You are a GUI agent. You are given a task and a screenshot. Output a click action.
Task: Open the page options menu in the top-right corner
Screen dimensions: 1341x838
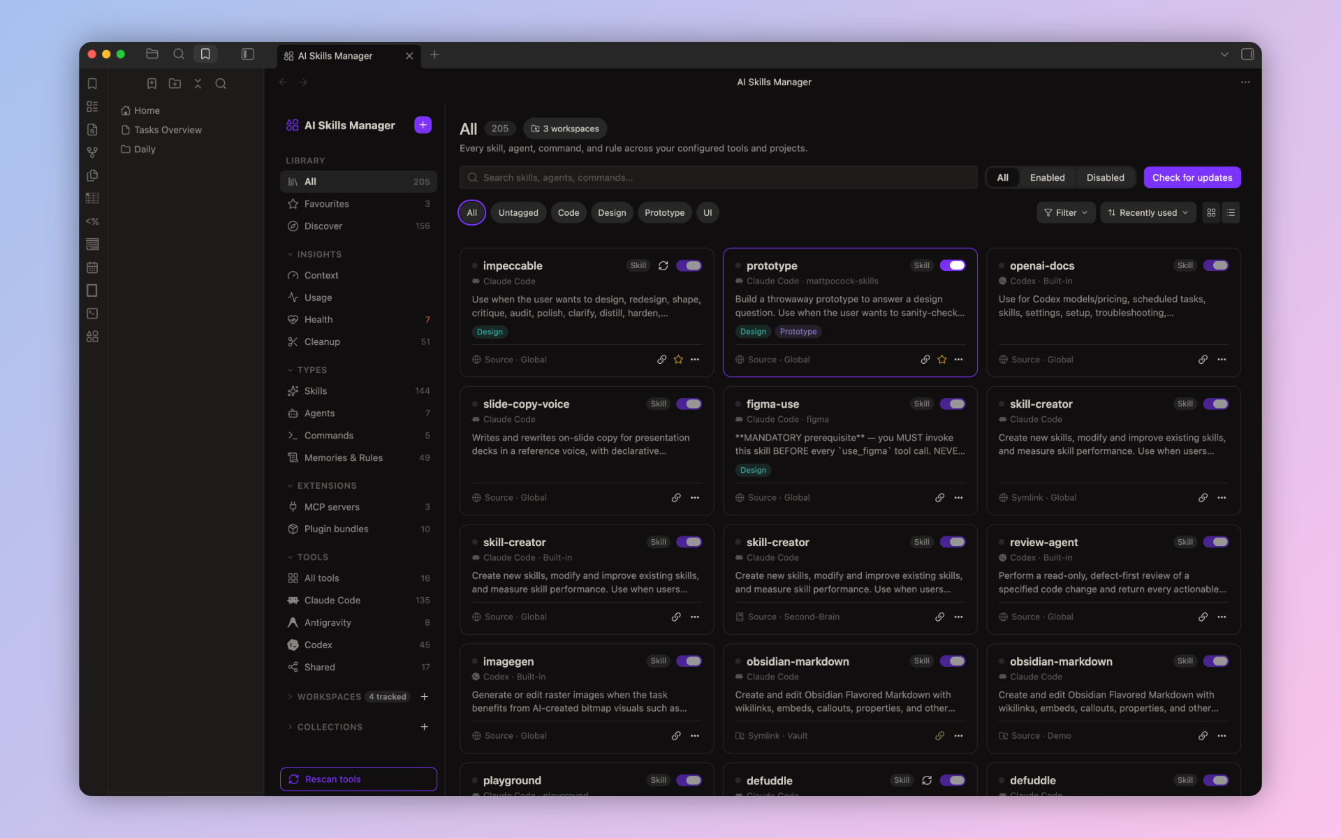1245,82
